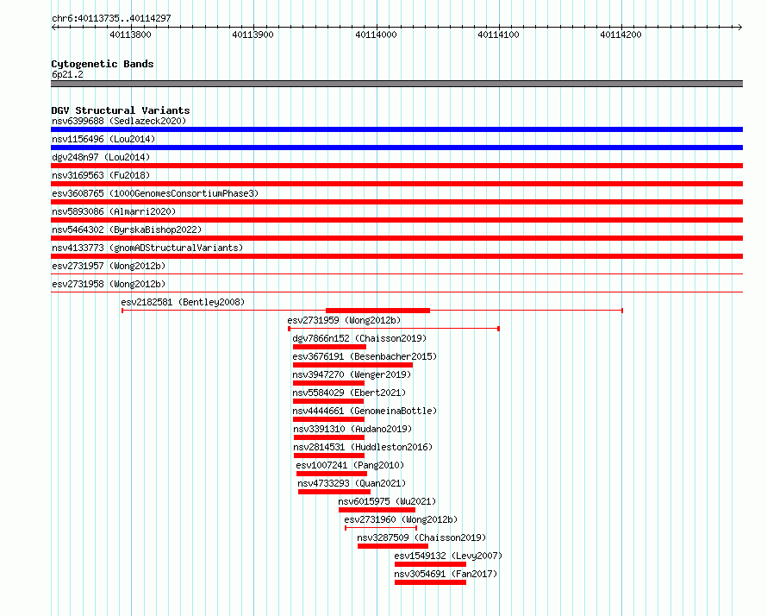
Task: Click the esv1549132 (Levy2007) label
Action: (x=448, y=556)
